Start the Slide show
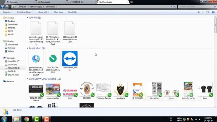This screenshot has height=122, width=217. point(59,12)
